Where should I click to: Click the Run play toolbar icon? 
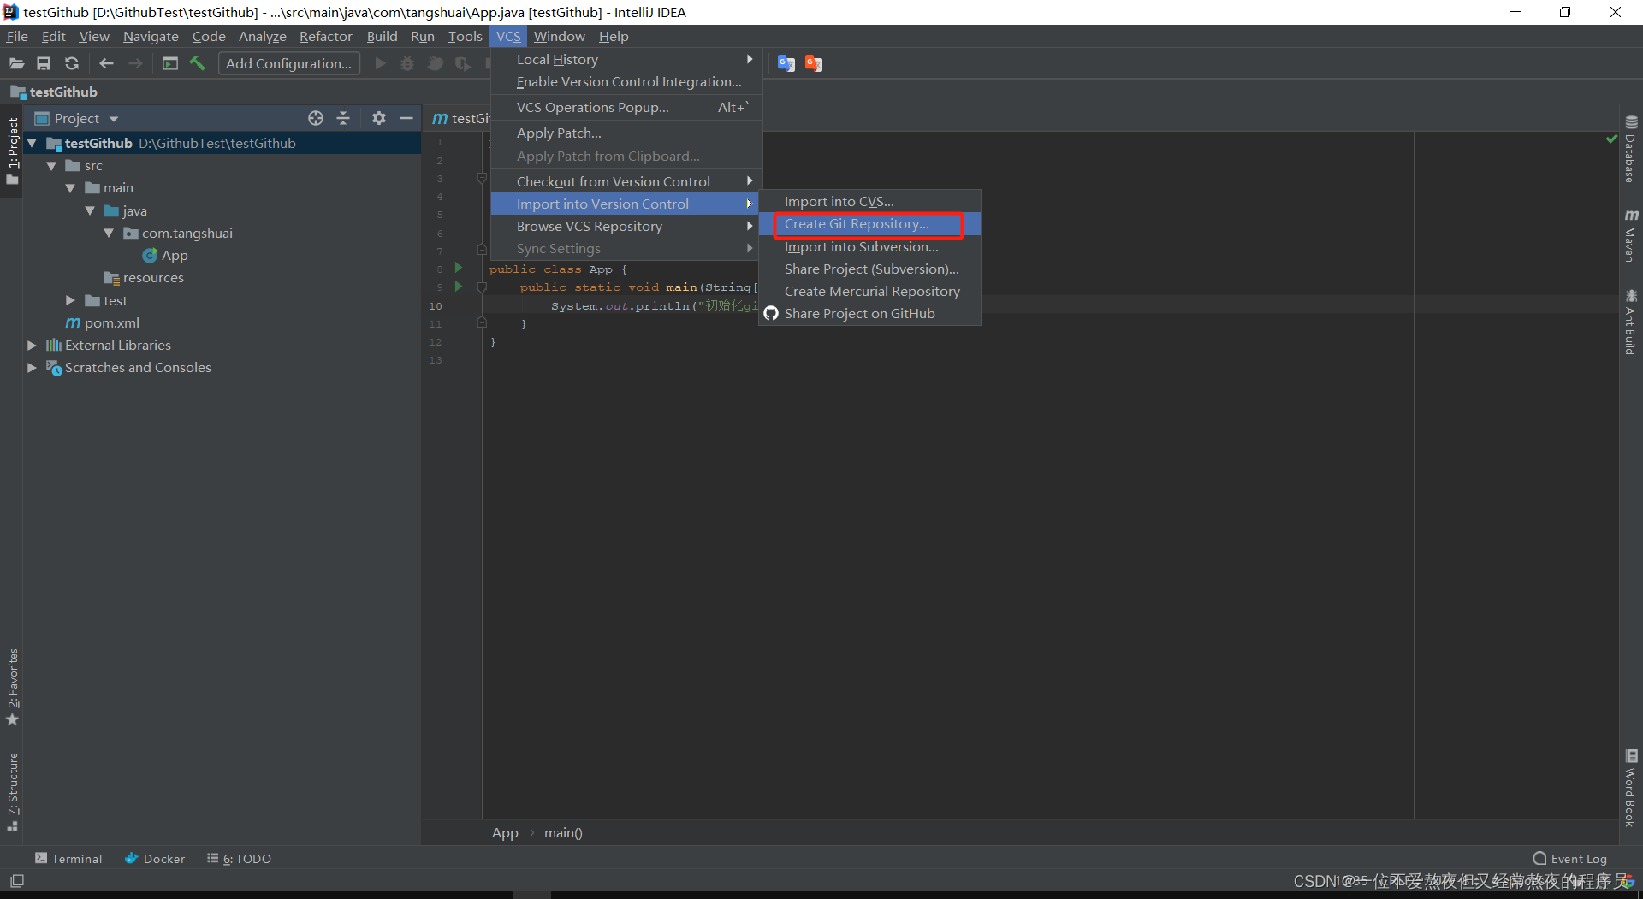pos(380,63)
